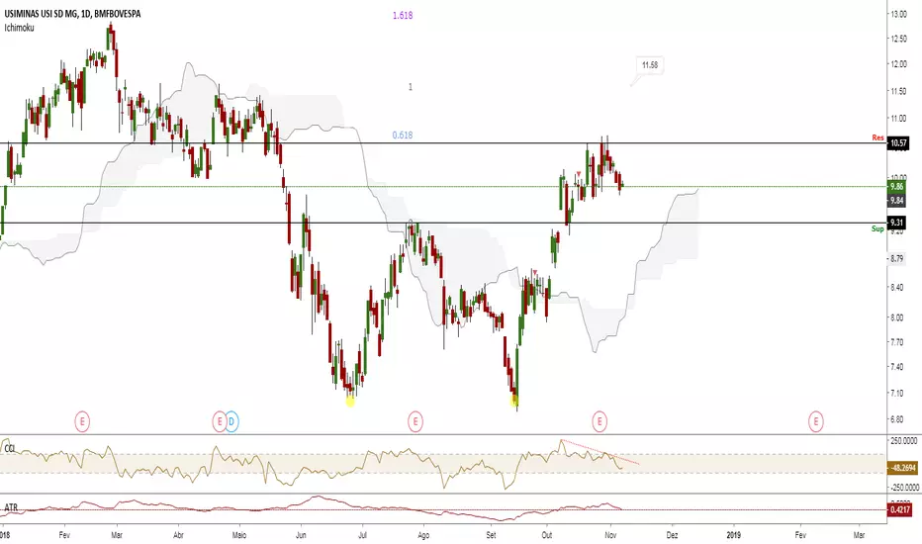
Task: Select the ATR indicator label
Action: 11,507
